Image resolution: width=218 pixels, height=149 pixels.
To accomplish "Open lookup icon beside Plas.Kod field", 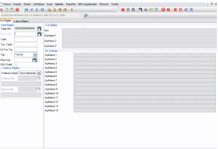I will pyautogui.click(x=35, y=60).
